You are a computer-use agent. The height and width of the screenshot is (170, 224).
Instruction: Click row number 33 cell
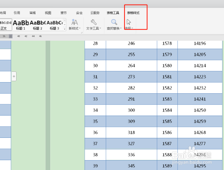95,99
